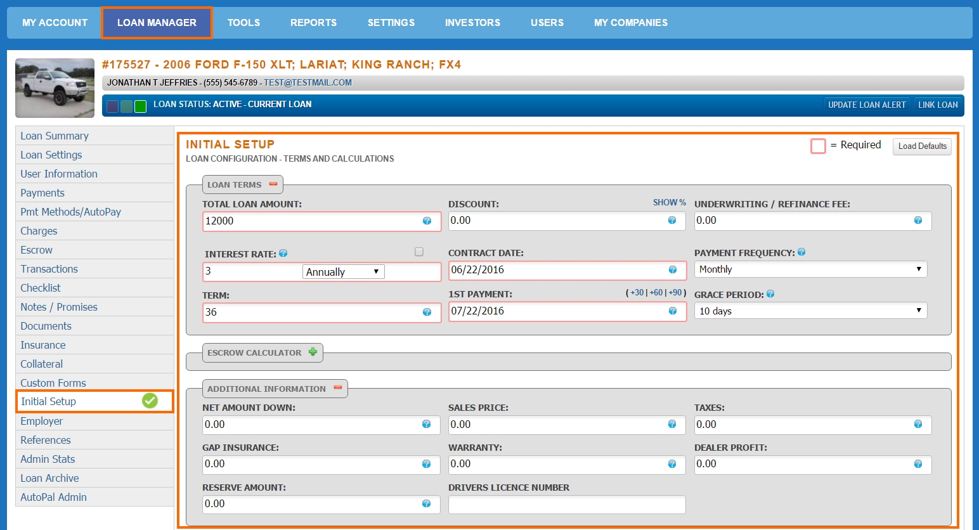Click the Total Loan Amount input field

tap(322, 221)
